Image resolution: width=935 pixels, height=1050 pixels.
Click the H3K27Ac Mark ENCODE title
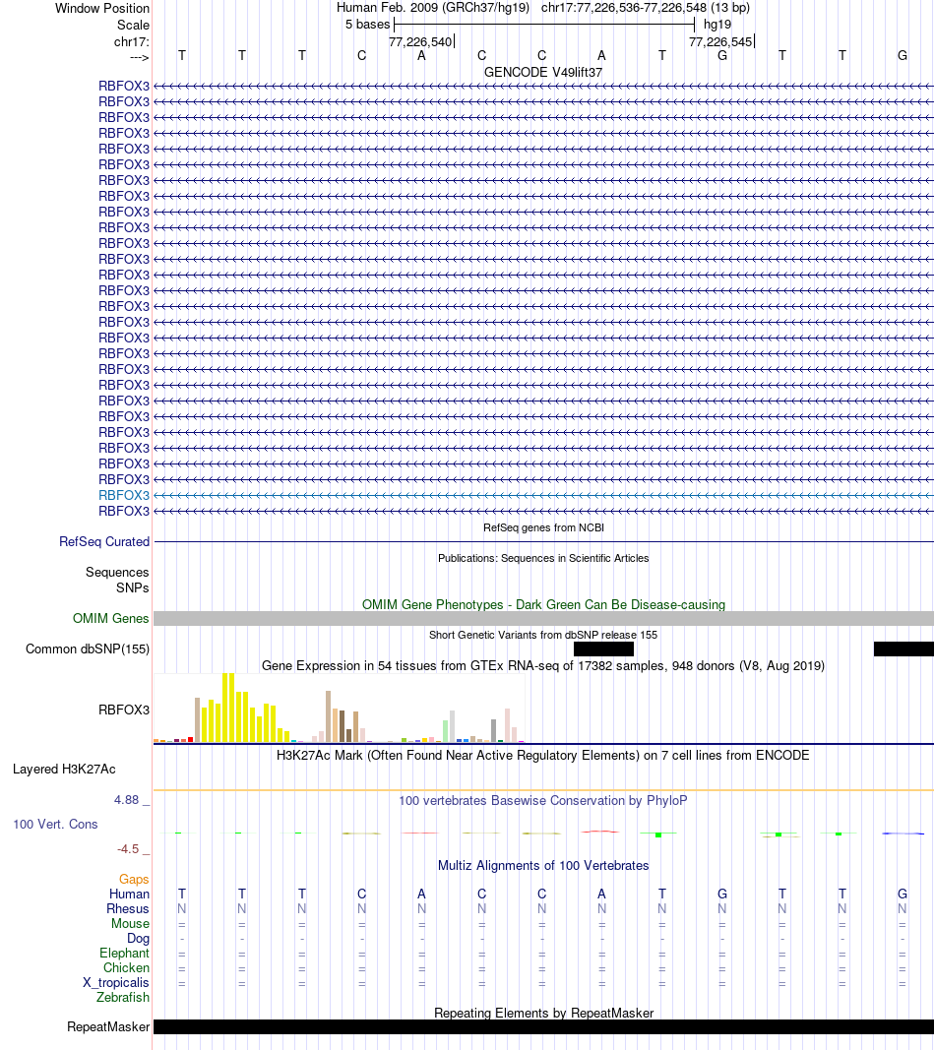tap(543, 756)
